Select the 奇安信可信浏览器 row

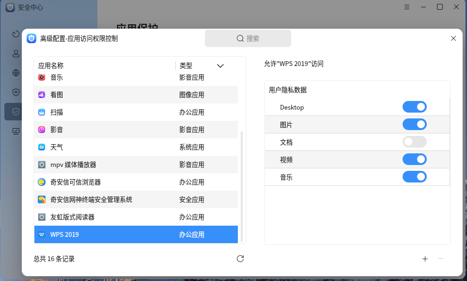(x=136, y=182)
